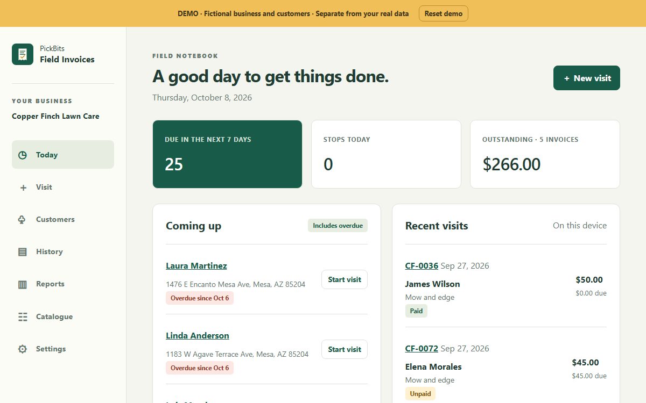Open Linda Anderson customer link
This screenshot has width=646, height=403.
(198, 335)
